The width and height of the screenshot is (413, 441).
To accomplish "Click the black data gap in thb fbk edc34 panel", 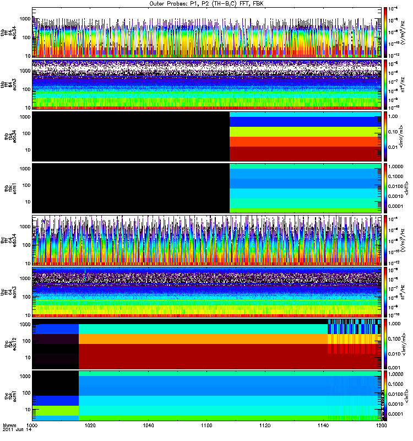I will tap(131, 136).
